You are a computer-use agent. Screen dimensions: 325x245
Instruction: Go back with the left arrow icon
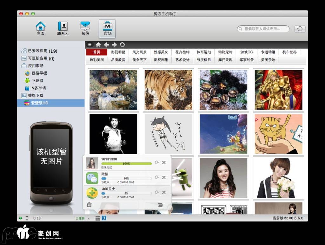(107, 45)
